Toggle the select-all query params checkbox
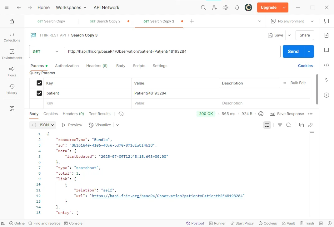This screenshot has height=227, width=334. pyautogui.click(x=39, y=83)
